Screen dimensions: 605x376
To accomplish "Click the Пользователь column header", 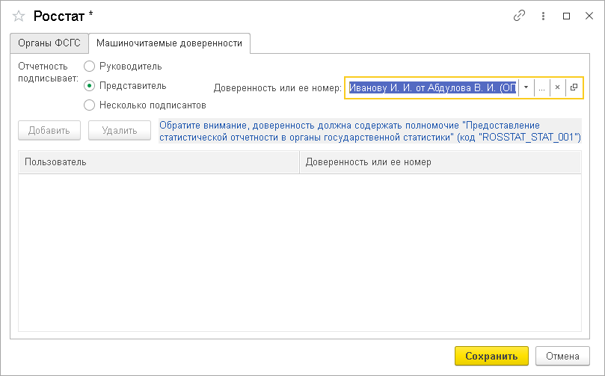I will click(x=159, y=162).
